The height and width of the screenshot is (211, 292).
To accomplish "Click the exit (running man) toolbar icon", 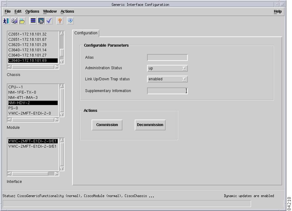I will [6, 21].
